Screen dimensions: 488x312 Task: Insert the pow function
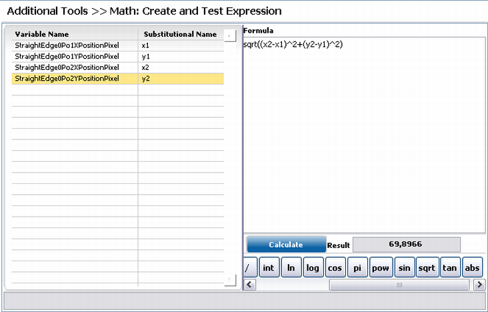point(380,267)
